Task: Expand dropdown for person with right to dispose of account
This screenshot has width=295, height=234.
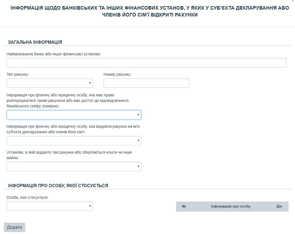Action: pos(74,115)
